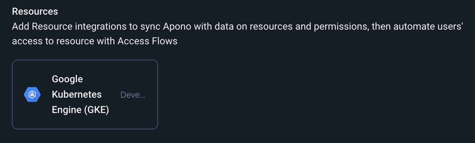The image size is (475, 143).
Task: Click the blue GKE hexagon icon
Action: click(32, 95)
